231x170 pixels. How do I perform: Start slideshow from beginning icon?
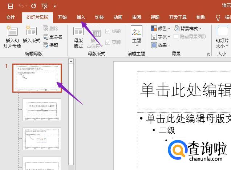(x=44, y=6)
